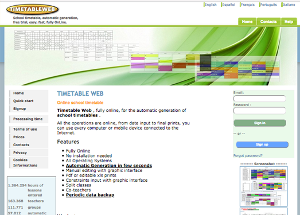This screenshot has height=215, width=300.
Task: Click into the Password field
Action: [x=260, y=111]
